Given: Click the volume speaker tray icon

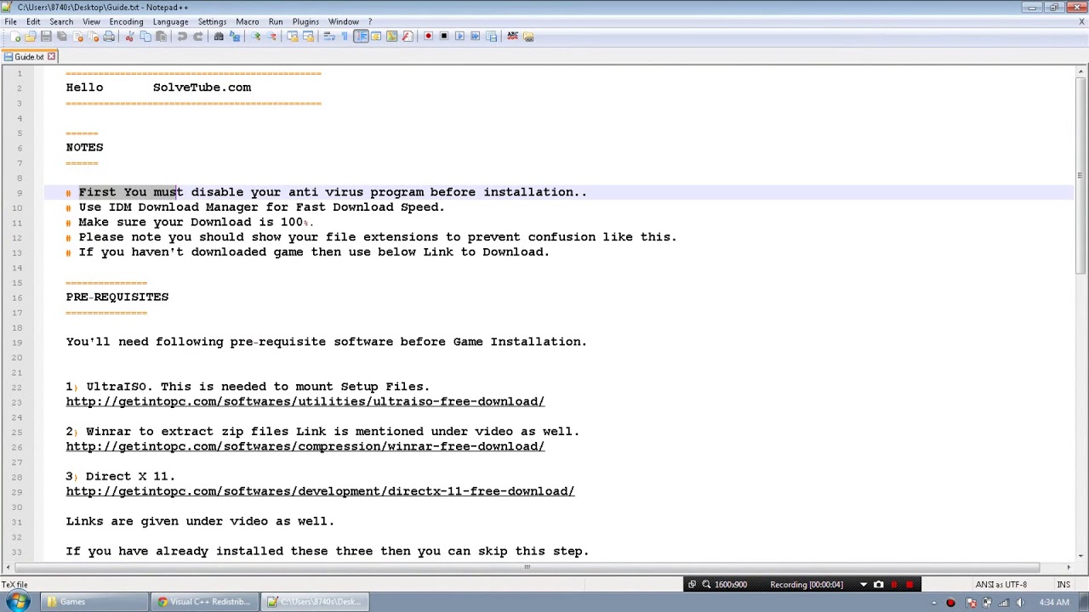Looking at the screenshot, I should point(1020,603).
